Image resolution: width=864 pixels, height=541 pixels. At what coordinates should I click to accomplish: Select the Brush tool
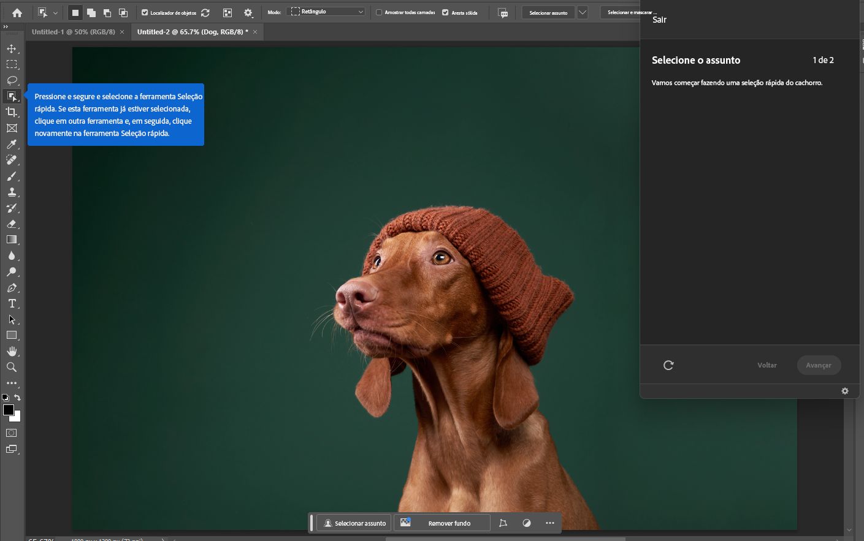12,176
